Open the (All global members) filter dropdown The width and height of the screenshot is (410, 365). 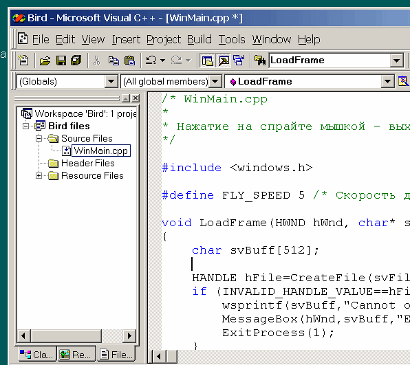[215, 82]
